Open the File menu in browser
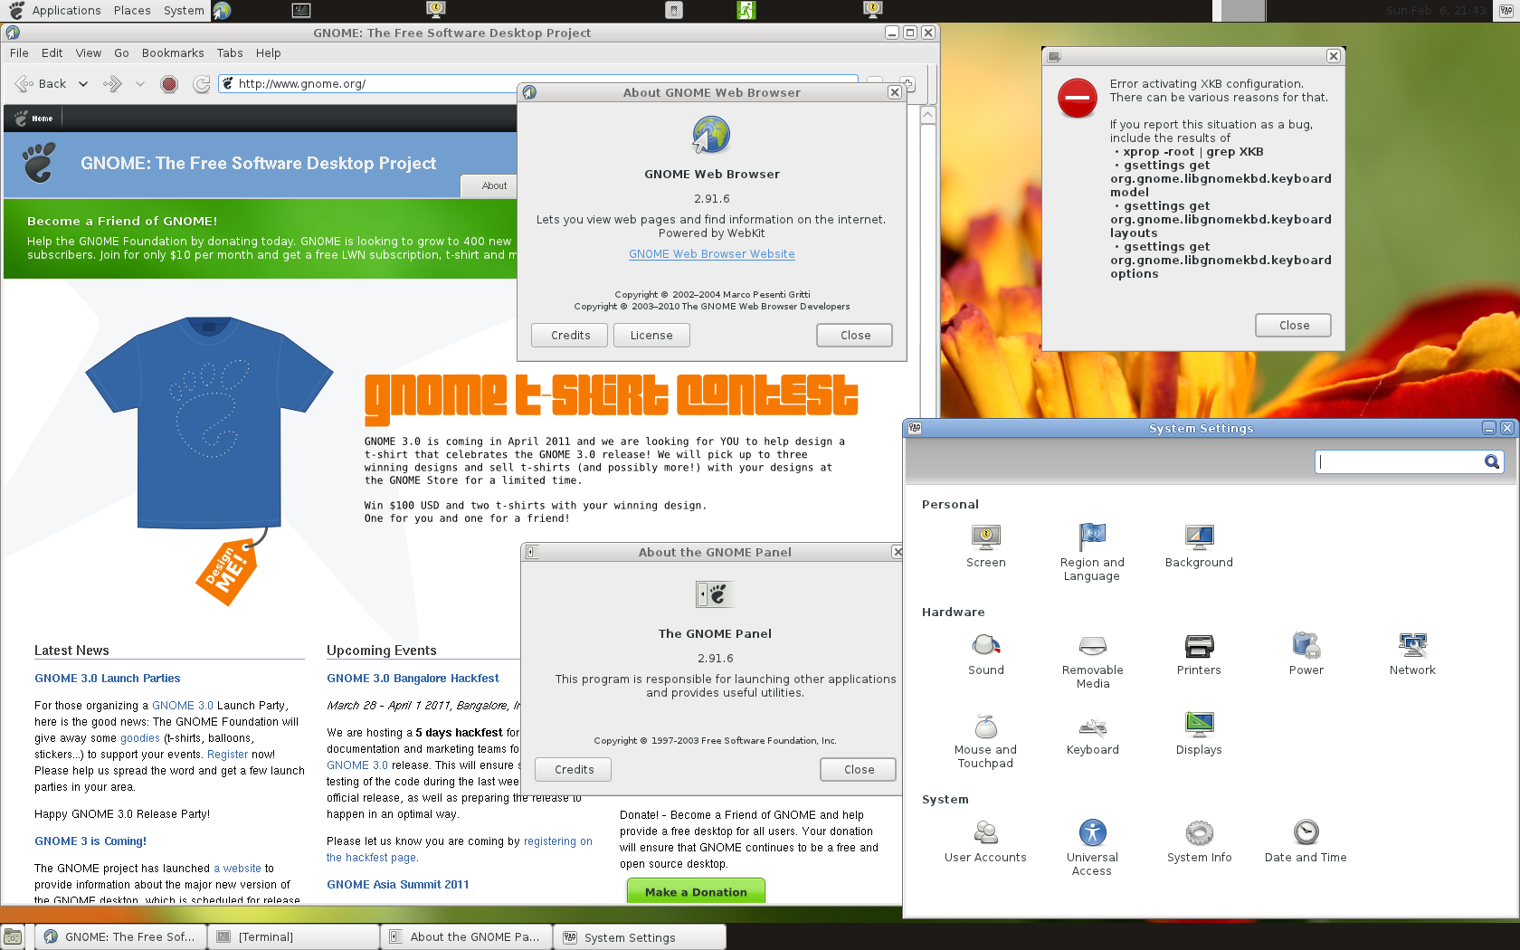 pos(19,53)
